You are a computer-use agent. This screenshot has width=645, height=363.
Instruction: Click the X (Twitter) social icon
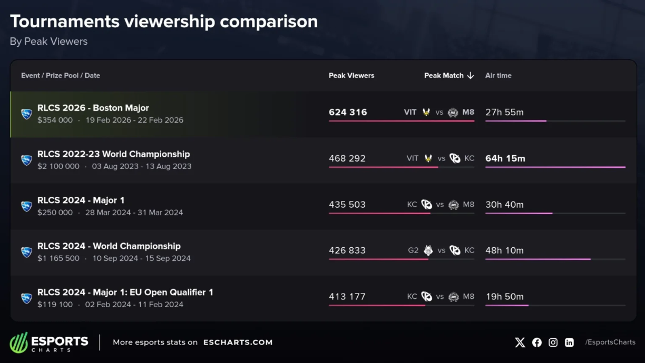pos(520,342)
